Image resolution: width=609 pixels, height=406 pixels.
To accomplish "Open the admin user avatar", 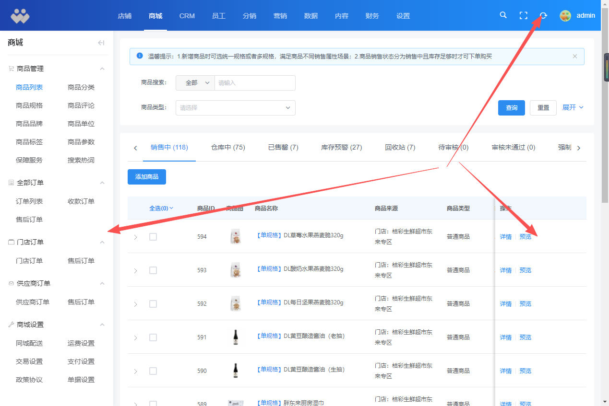I will click(565, 15).
